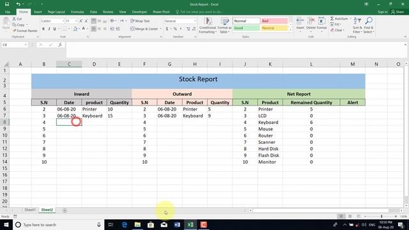Viewport: 409px width, 230px height.
Task: Open the Find & Select dropdown
Action: tap(369, 26)
